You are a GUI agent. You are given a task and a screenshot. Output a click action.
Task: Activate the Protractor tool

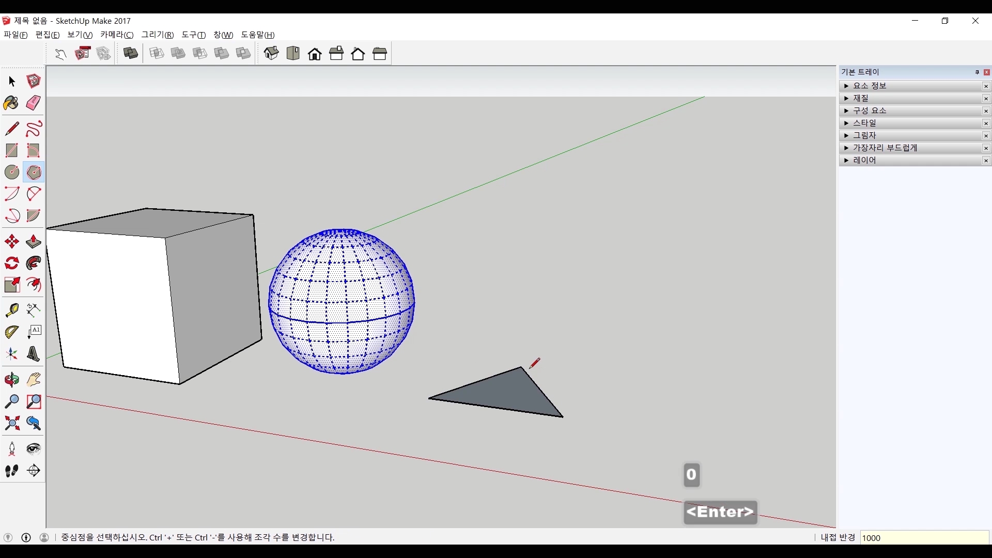pos(11,332)
